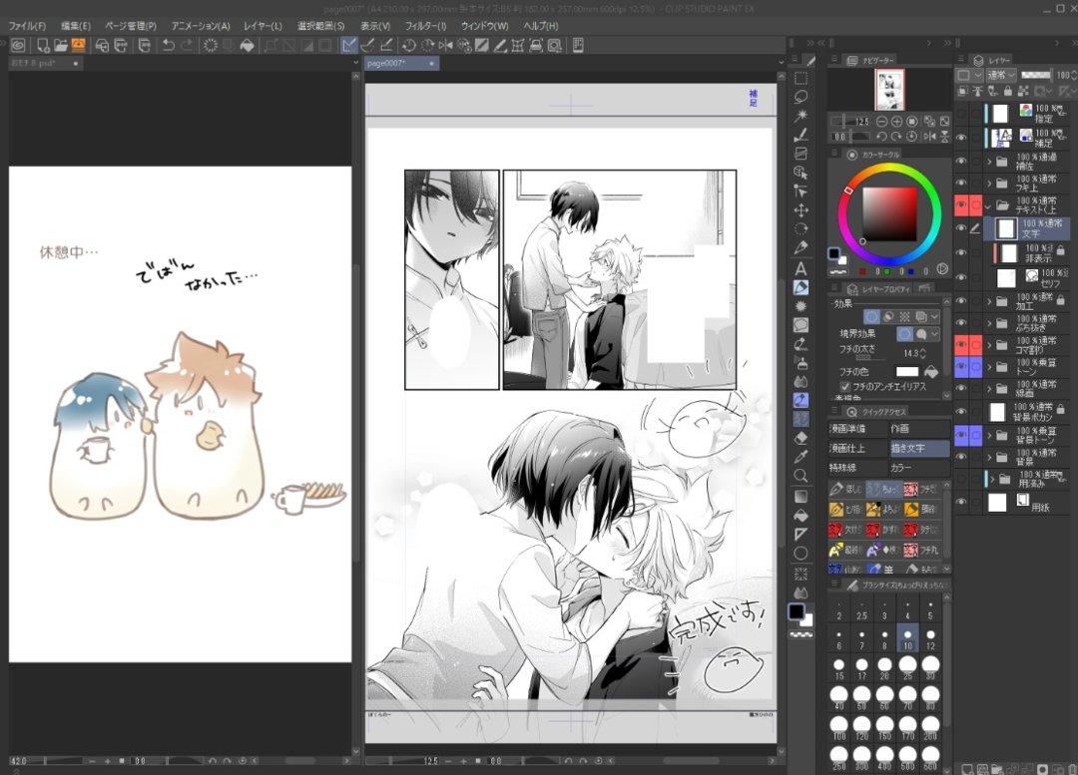Toggle visibility of セリフ layer
The height and width of the screenshot is (775, 1078).
(961, 277)
